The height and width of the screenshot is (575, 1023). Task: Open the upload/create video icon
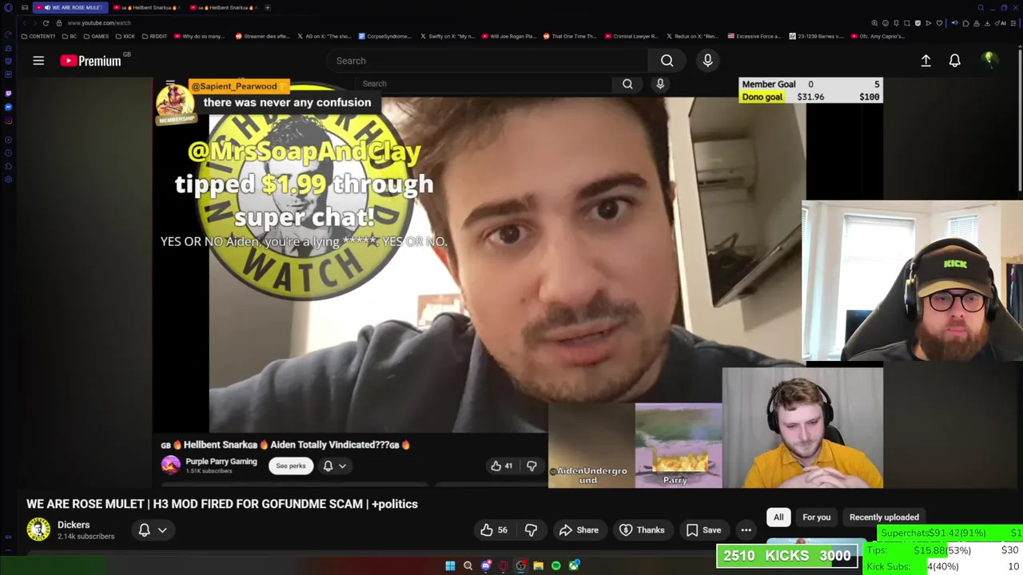(925, 61)
